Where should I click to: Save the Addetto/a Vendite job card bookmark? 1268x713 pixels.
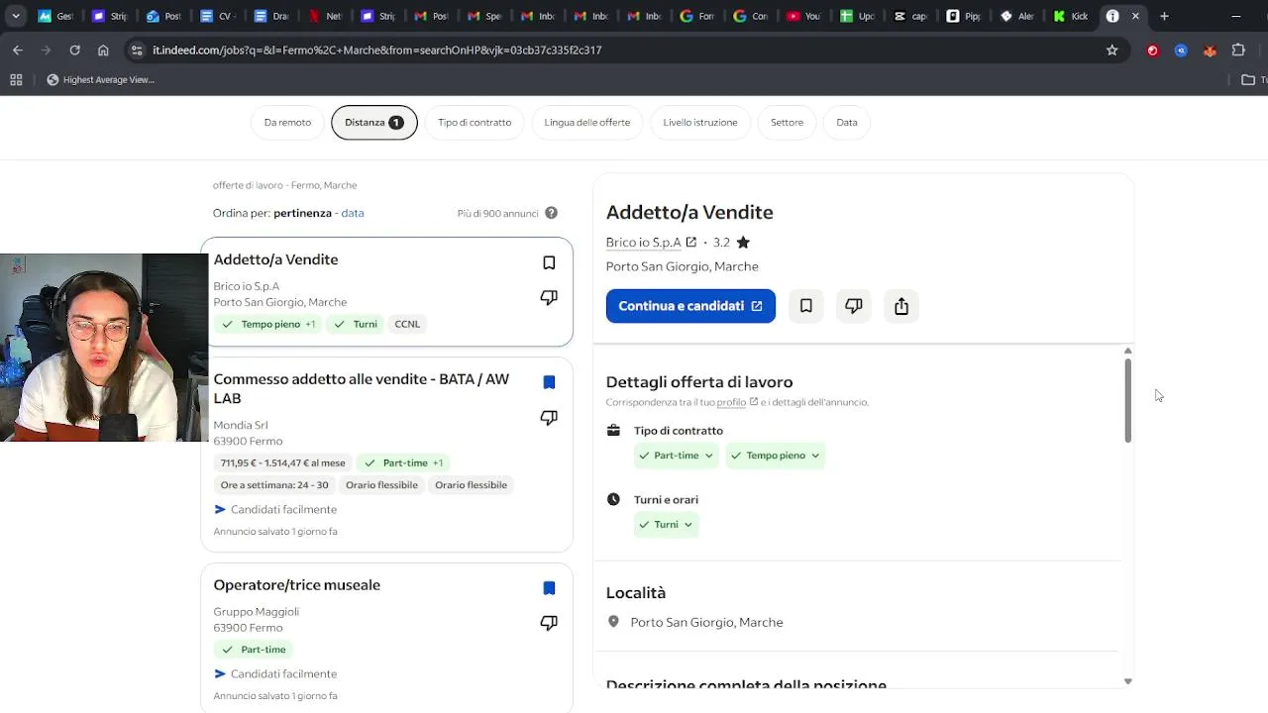(x=549, y=262)
